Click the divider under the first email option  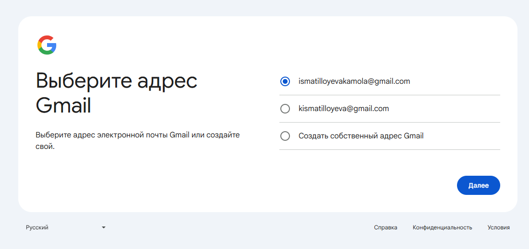[x=390, y=95]
